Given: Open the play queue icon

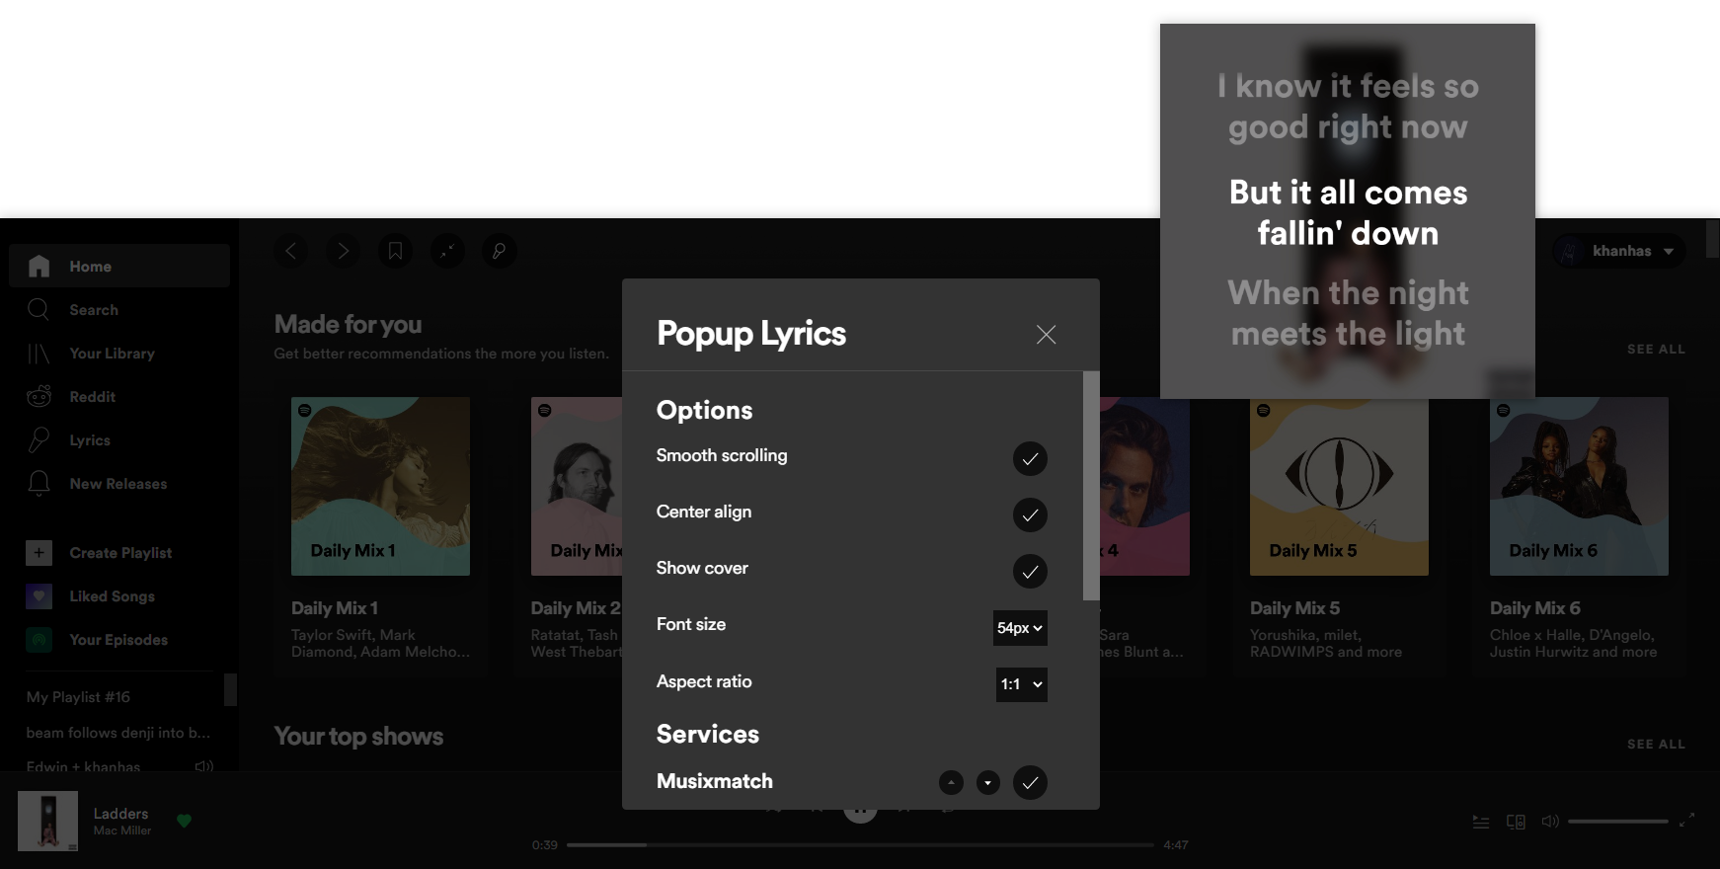Looking at the screenshot, I should (x=1480, y=821).
